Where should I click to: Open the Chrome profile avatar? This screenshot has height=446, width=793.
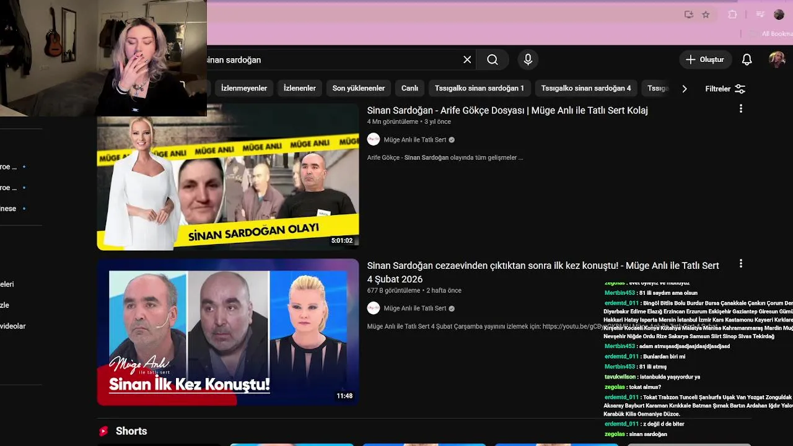779,15
